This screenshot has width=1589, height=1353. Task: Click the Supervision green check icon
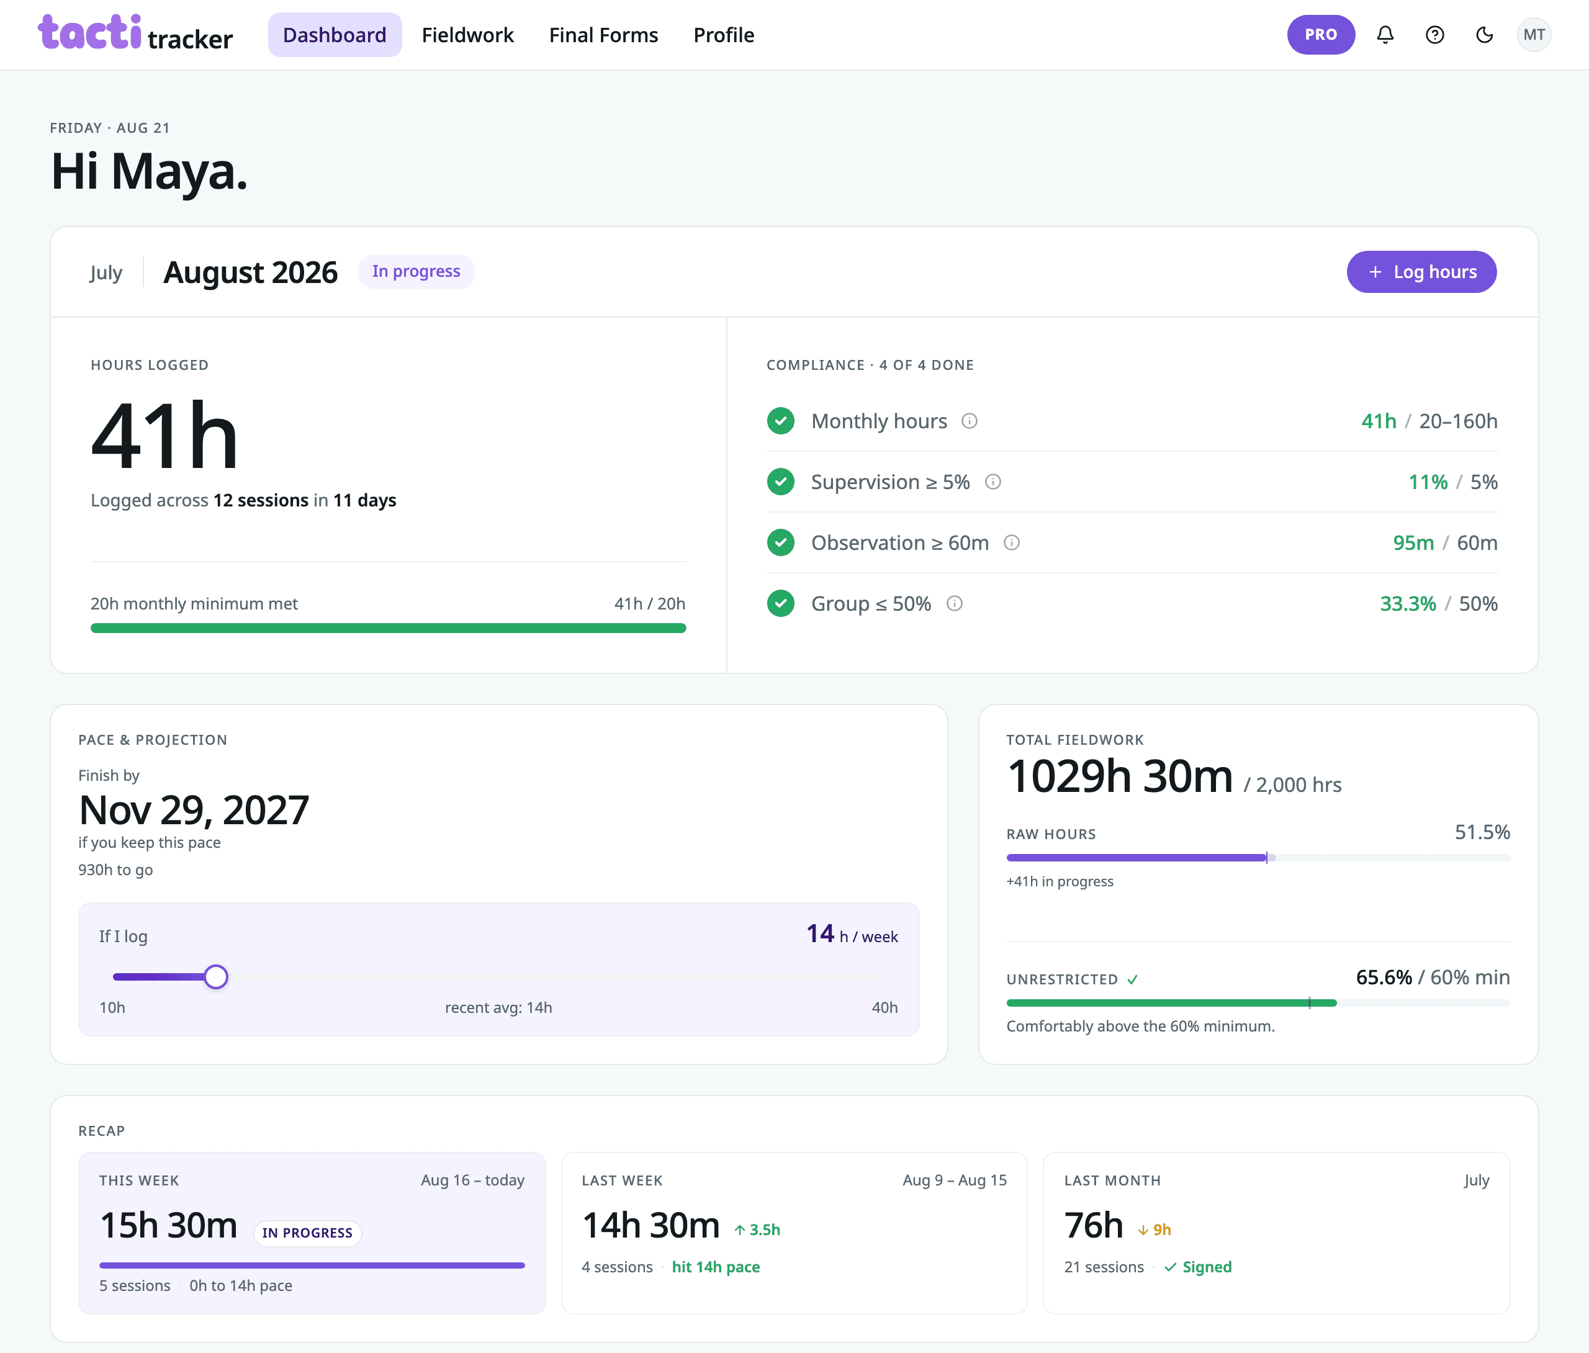point(781,482)
